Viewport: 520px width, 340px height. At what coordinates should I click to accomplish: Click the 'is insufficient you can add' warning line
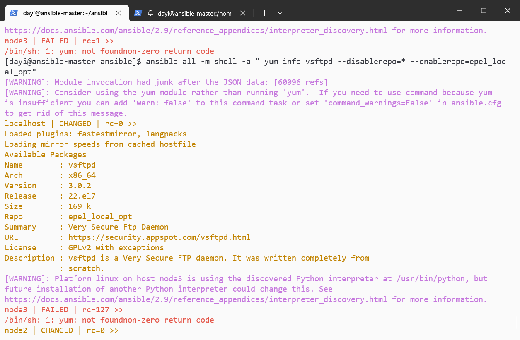253,103
